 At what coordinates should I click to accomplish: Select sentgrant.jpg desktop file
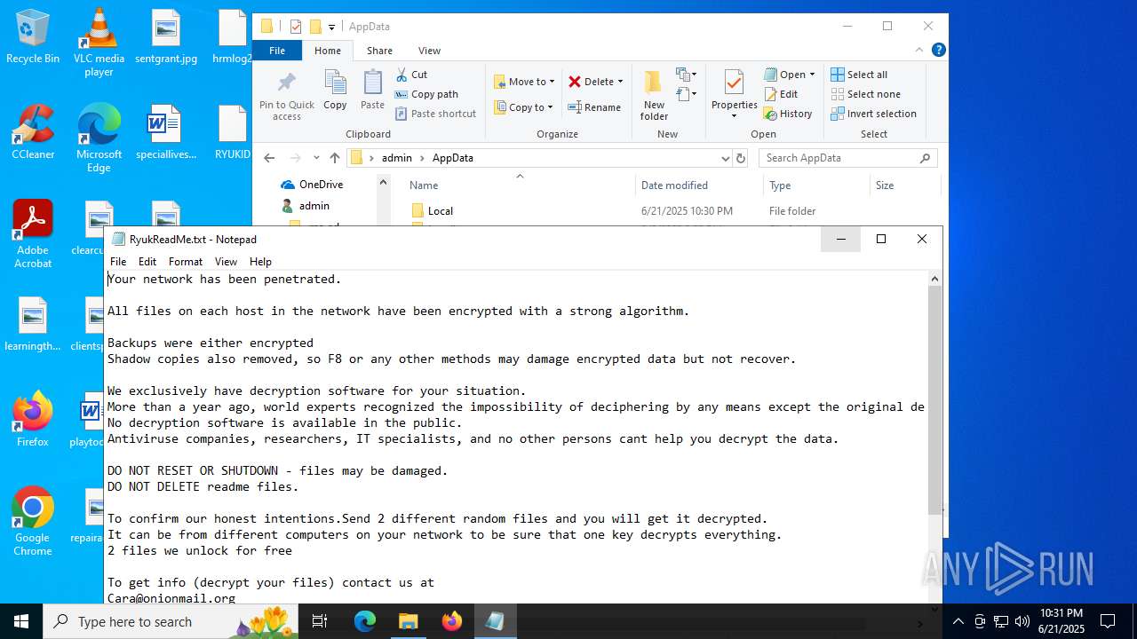(x=166, y=37)
